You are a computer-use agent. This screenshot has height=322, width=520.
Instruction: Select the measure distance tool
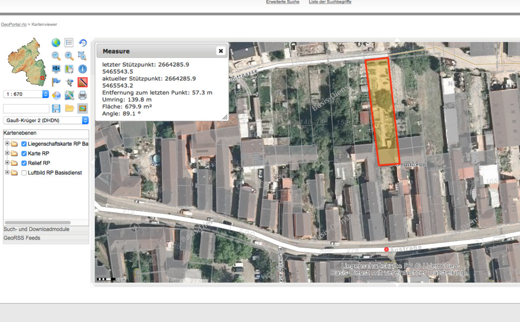point(82,82)
